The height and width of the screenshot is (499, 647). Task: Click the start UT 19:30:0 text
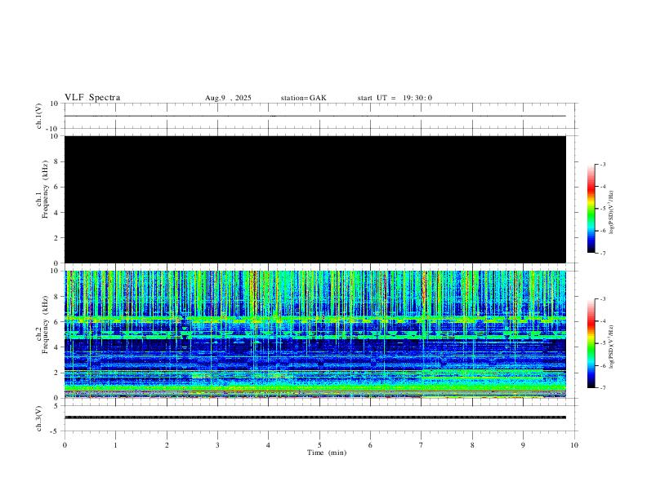point(395,98)
